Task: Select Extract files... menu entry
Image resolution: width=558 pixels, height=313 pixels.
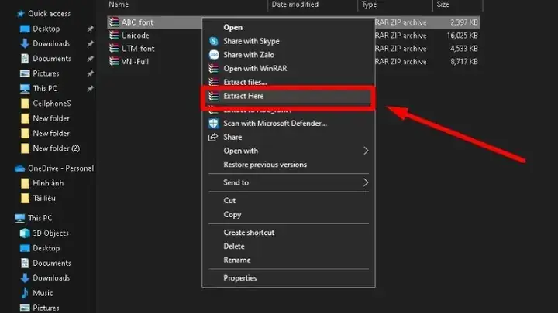Action: (x=245, y=82)
